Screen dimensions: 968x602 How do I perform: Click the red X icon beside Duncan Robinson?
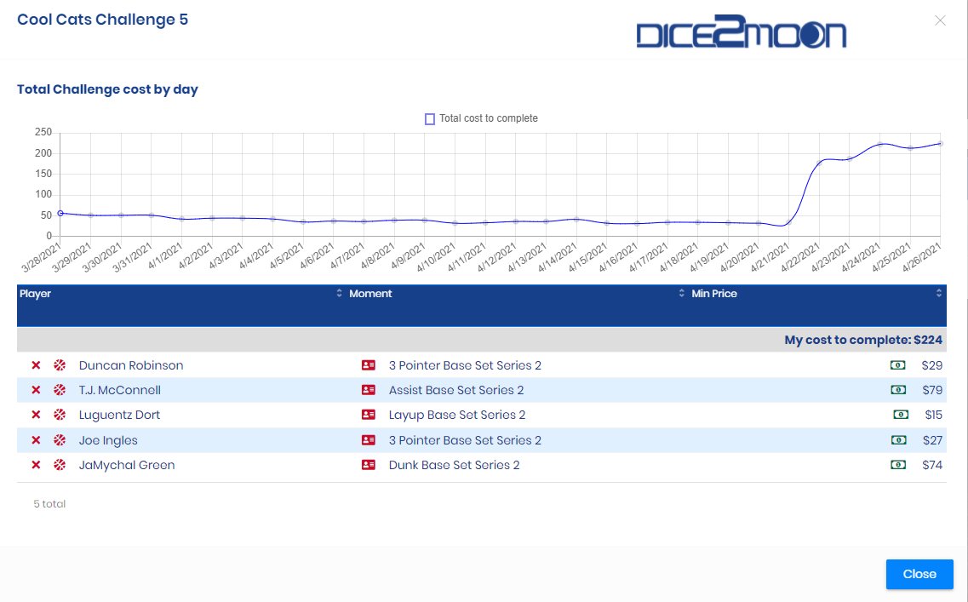coord(36,365)
